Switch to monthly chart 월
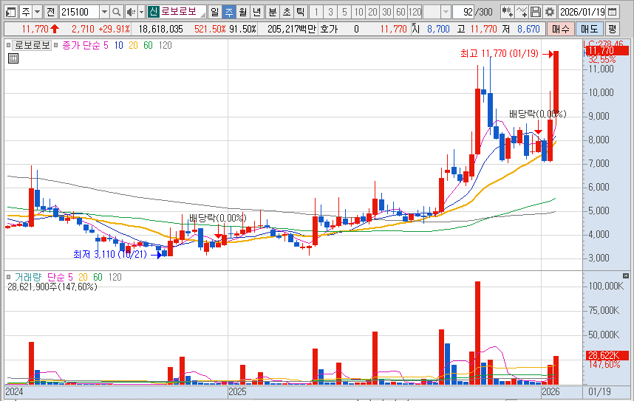Image resolution: width=634 pixels, height=401 pixels. [242, 12]
